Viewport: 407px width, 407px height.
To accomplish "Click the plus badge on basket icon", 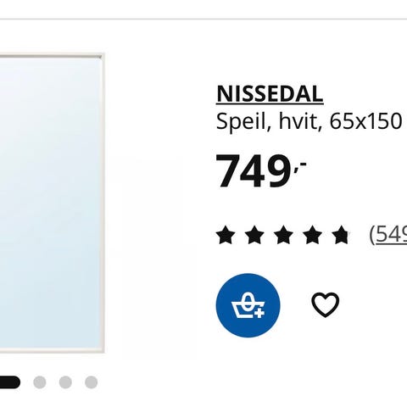I will click(x=259, y=313).
